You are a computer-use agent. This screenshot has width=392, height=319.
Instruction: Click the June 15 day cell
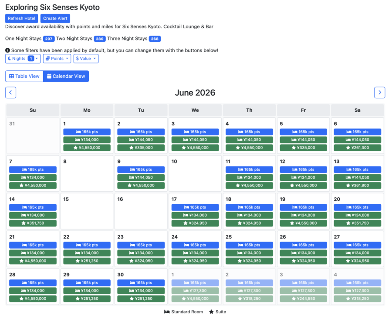point(87,211)
